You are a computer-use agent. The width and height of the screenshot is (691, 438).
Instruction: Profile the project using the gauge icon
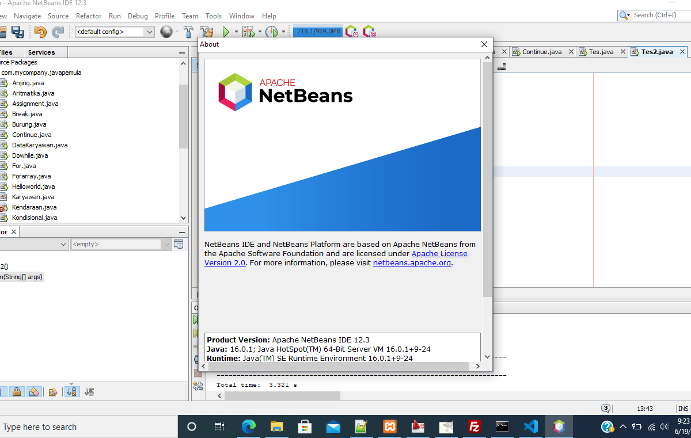tap(273, 32)
